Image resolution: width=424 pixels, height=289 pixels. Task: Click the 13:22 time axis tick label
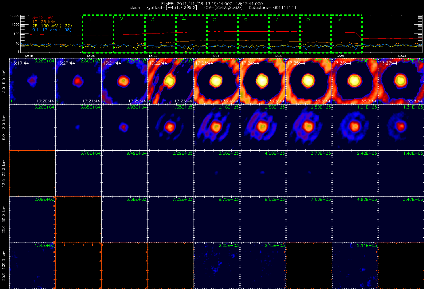tap(153, 56)
